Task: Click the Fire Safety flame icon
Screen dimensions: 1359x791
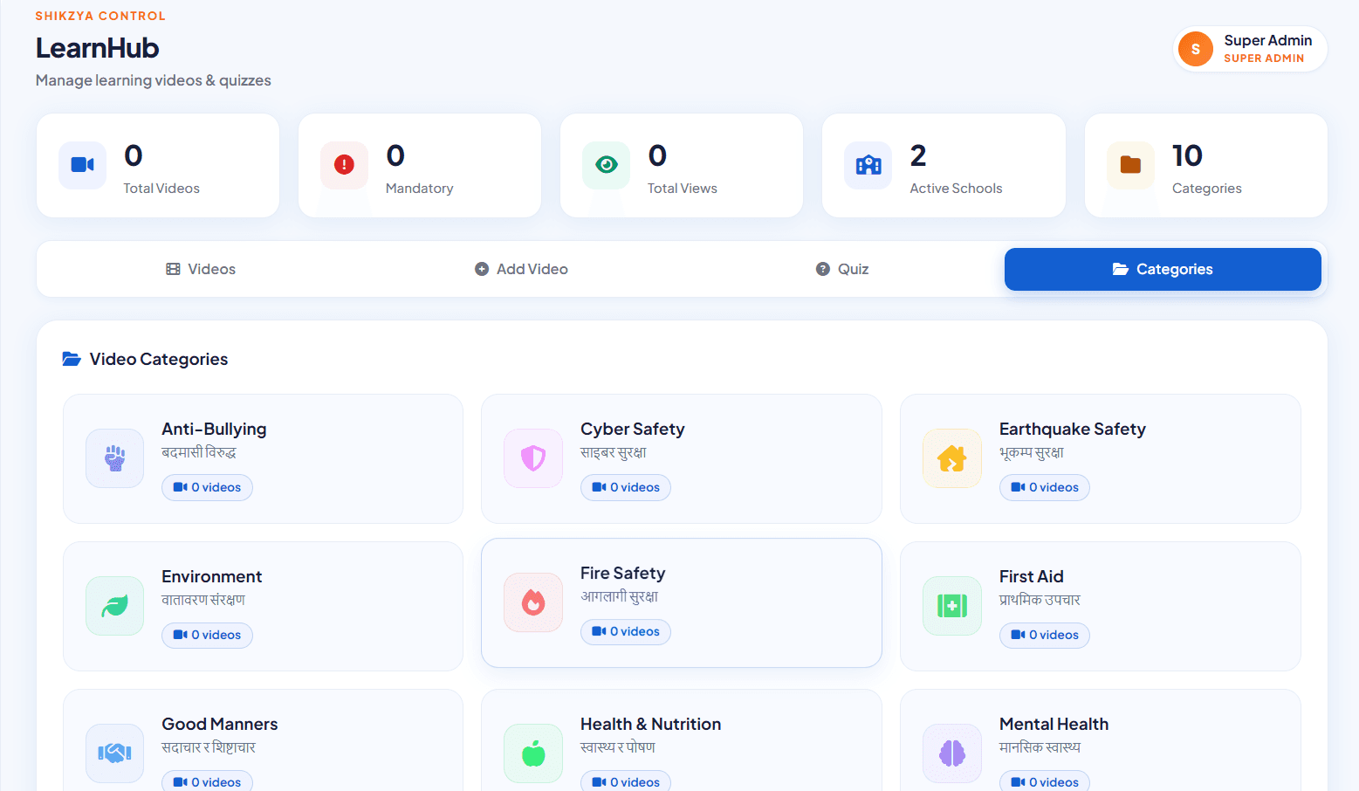Action: 533,602
